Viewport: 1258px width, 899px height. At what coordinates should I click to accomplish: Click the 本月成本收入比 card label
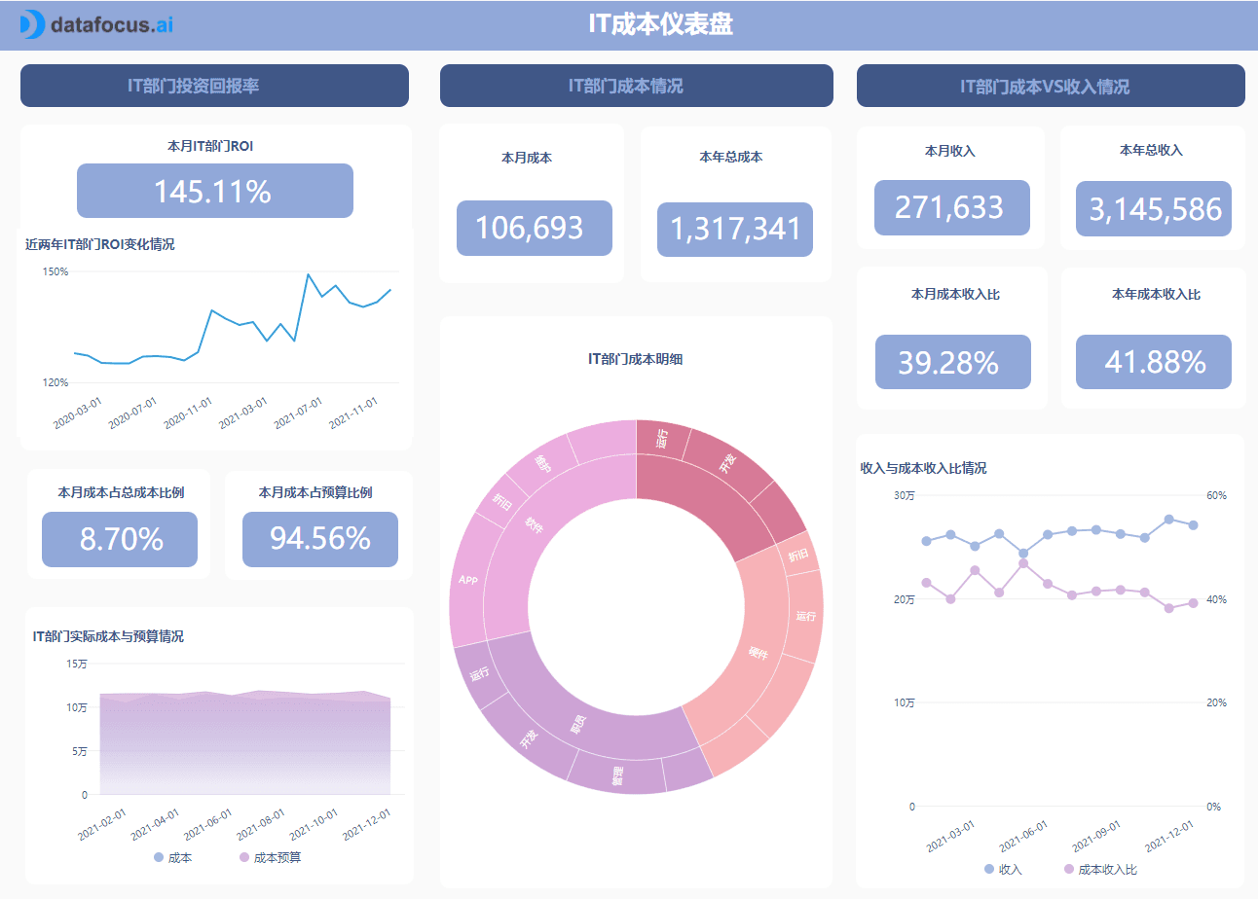point(955,293)
